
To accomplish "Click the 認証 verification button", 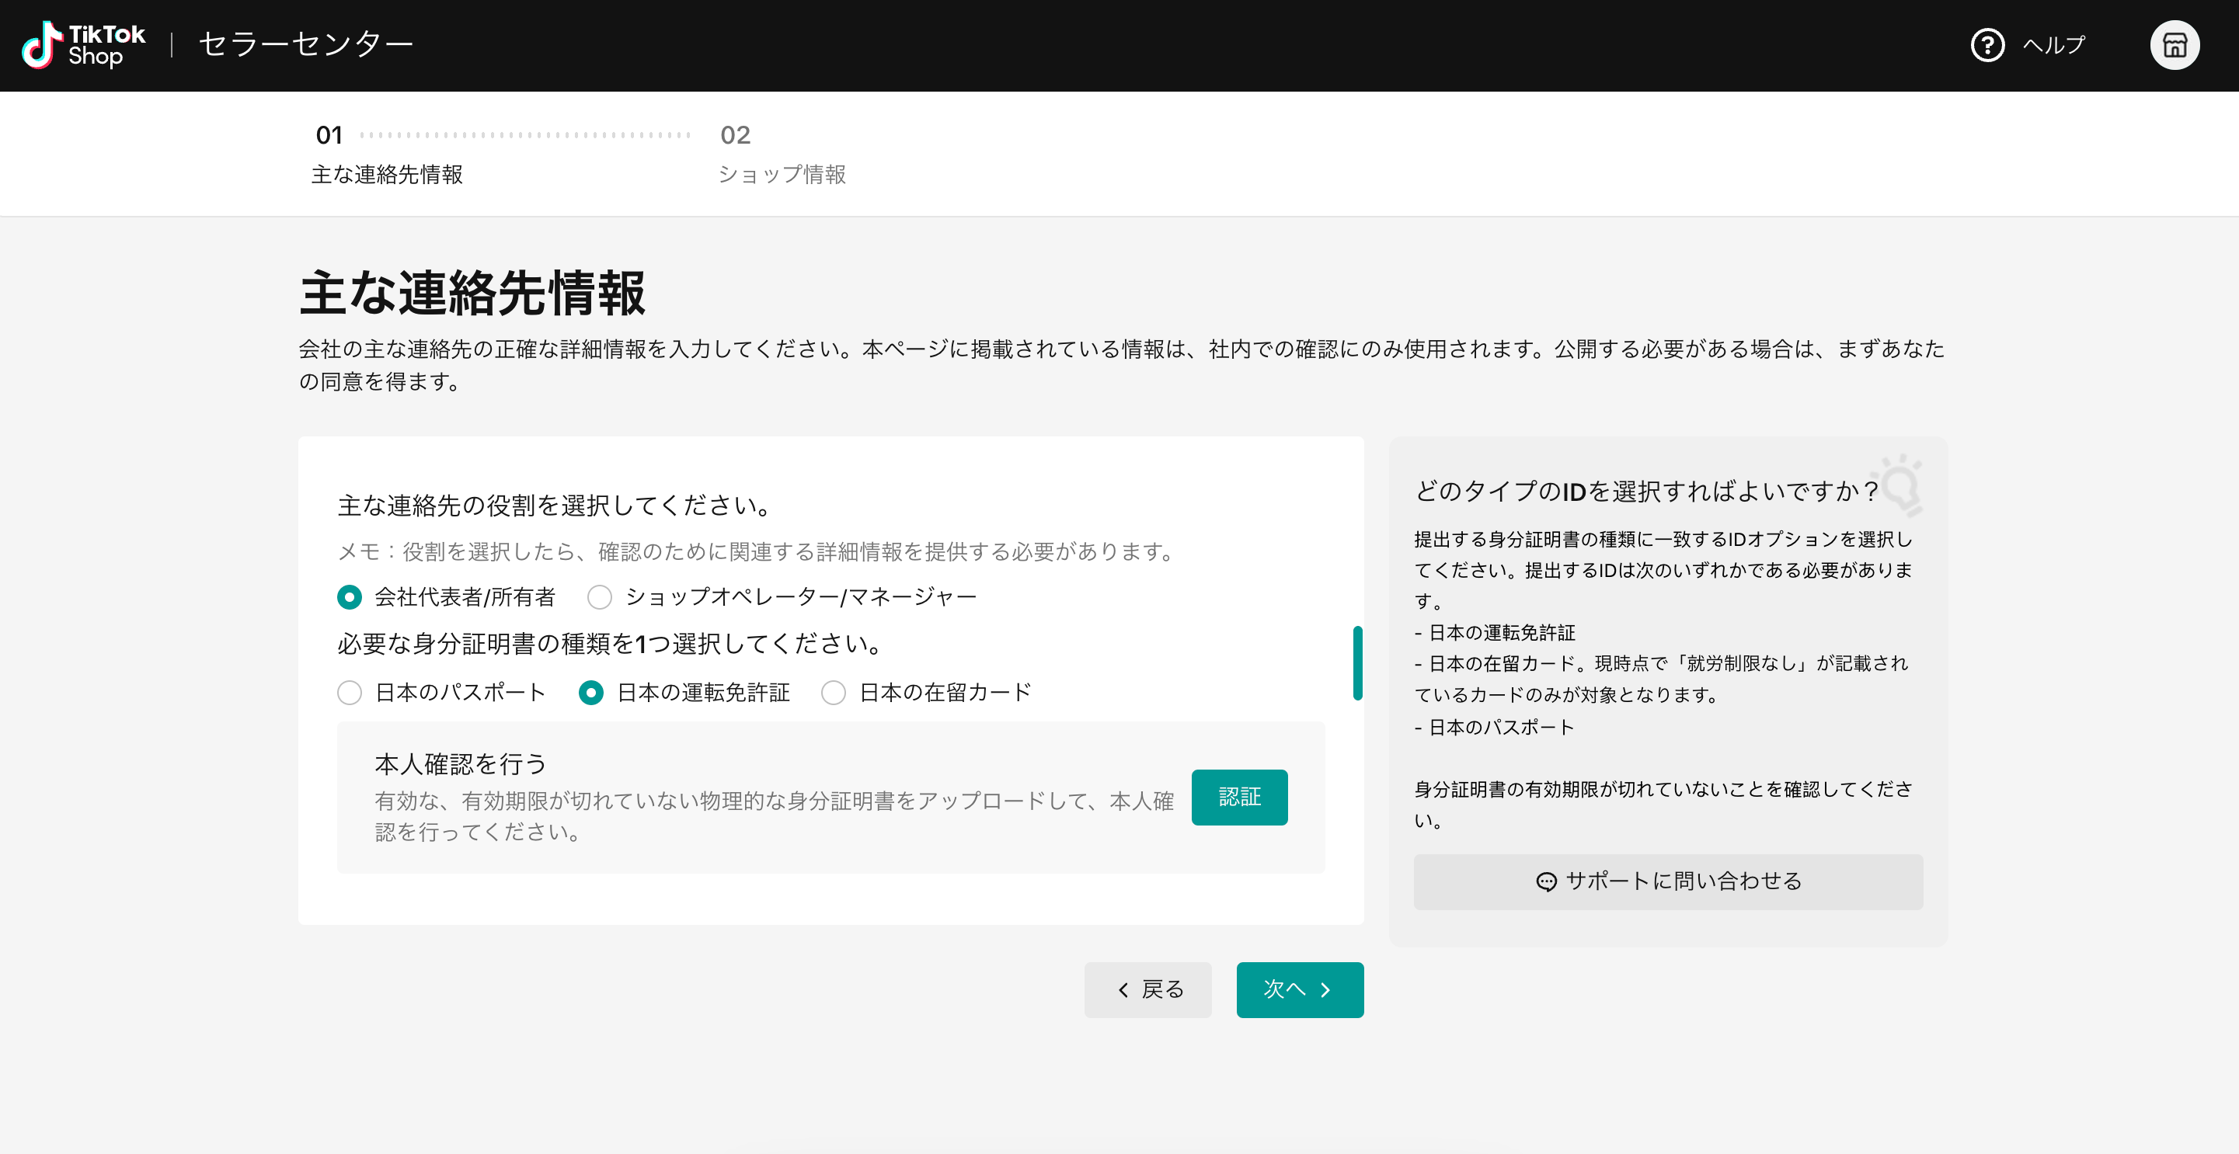I will 1239,797.
